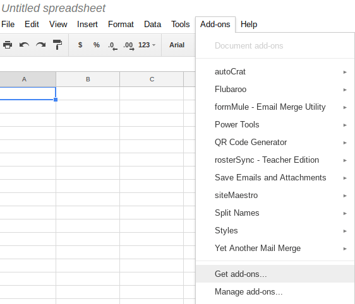This screenshot has width=355, height=304.
Task: Close the Add-ons menu tab
Action: point(215,25)
